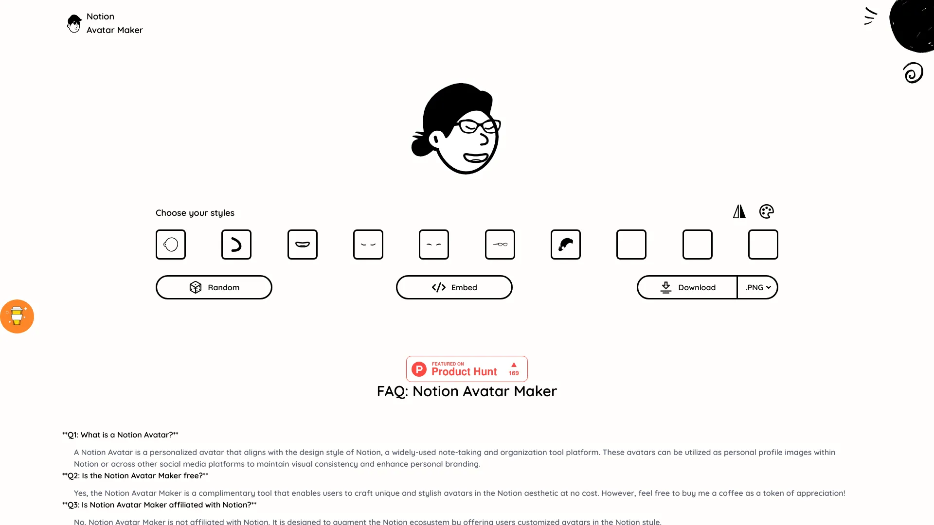
Task: Open the Embed code dialog
Action: (454, 287)
